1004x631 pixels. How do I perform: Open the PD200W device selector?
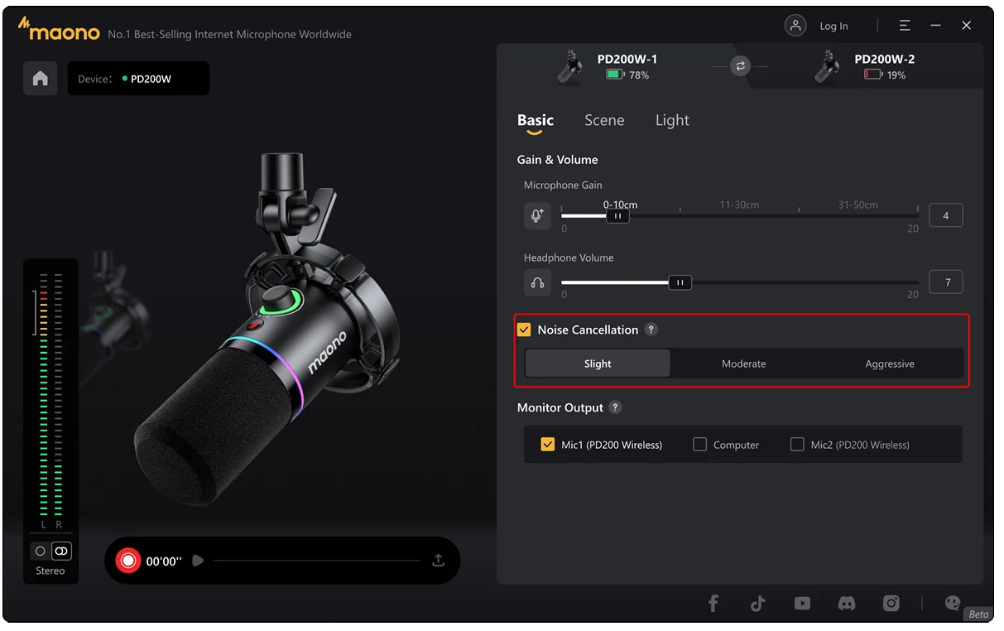pyautogui.click(x=138, y=79)
